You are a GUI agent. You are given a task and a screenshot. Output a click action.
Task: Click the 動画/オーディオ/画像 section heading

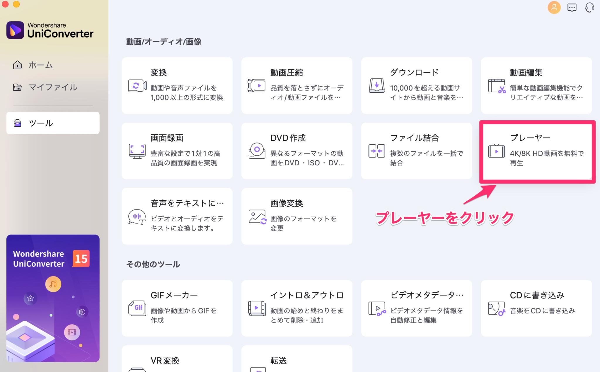click(x=164, y=42)
